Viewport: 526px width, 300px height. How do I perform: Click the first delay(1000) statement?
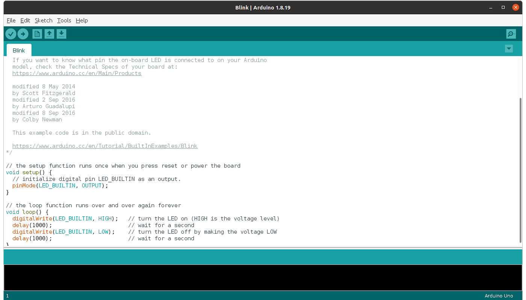pos(32,225)
